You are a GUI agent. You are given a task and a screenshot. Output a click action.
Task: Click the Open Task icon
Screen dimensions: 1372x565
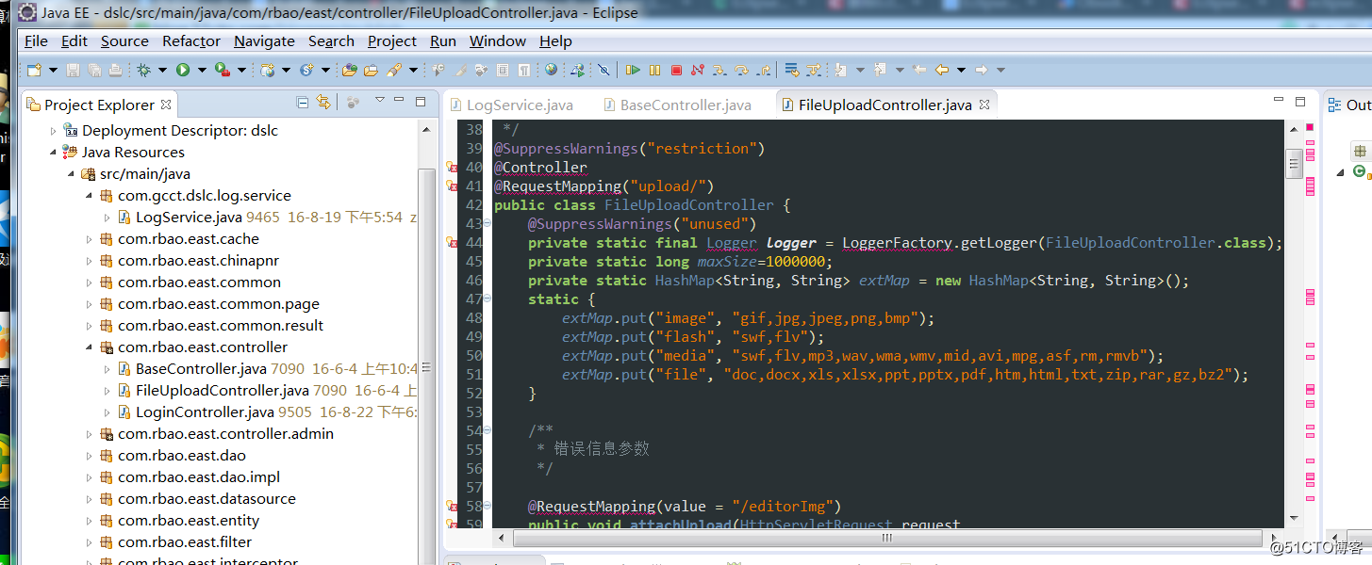[371, 70]
